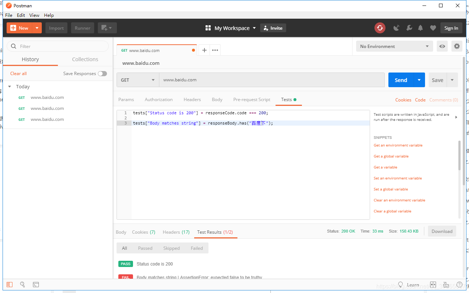The image size is (469, 293).
Task: Open the Send button dropdown arrow
Action: [419, 80]
